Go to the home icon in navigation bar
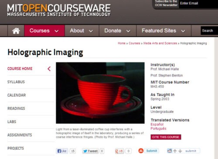218x159 pixels. click(x=16, y=30)
